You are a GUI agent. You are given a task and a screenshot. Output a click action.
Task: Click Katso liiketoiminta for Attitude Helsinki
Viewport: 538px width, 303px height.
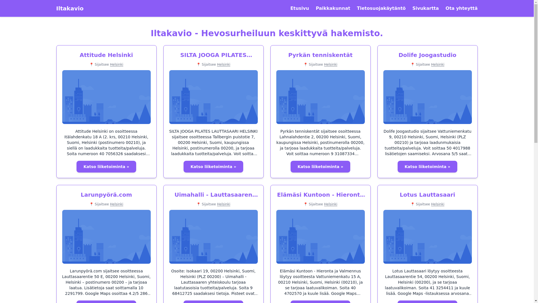(x=106, y=167)
